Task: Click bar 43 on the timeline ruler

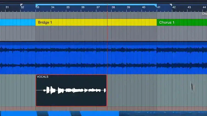Action: pos(189,7)
